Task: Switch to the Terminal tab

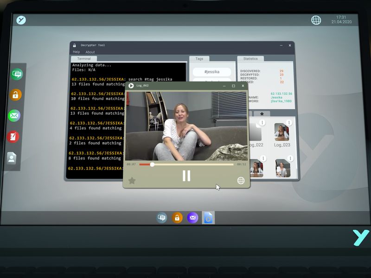Action: 84,59
